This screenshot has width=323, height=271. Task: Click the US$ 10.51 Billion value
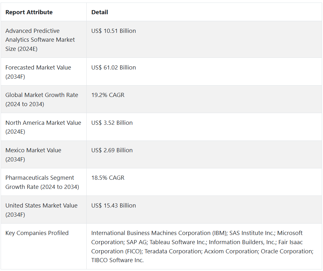[113, 31]
